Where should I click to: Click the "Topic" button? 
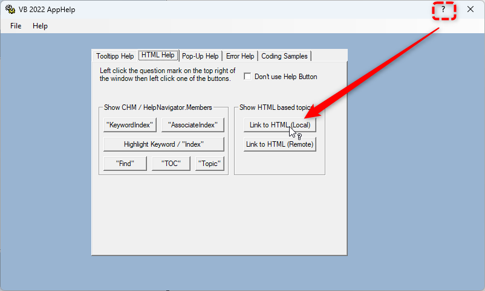pyautogui.click(x=209, y=164)
